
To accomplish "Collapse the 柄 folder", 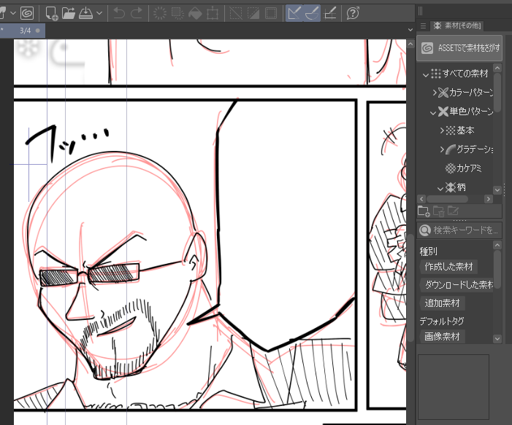I will coord(440,188).
